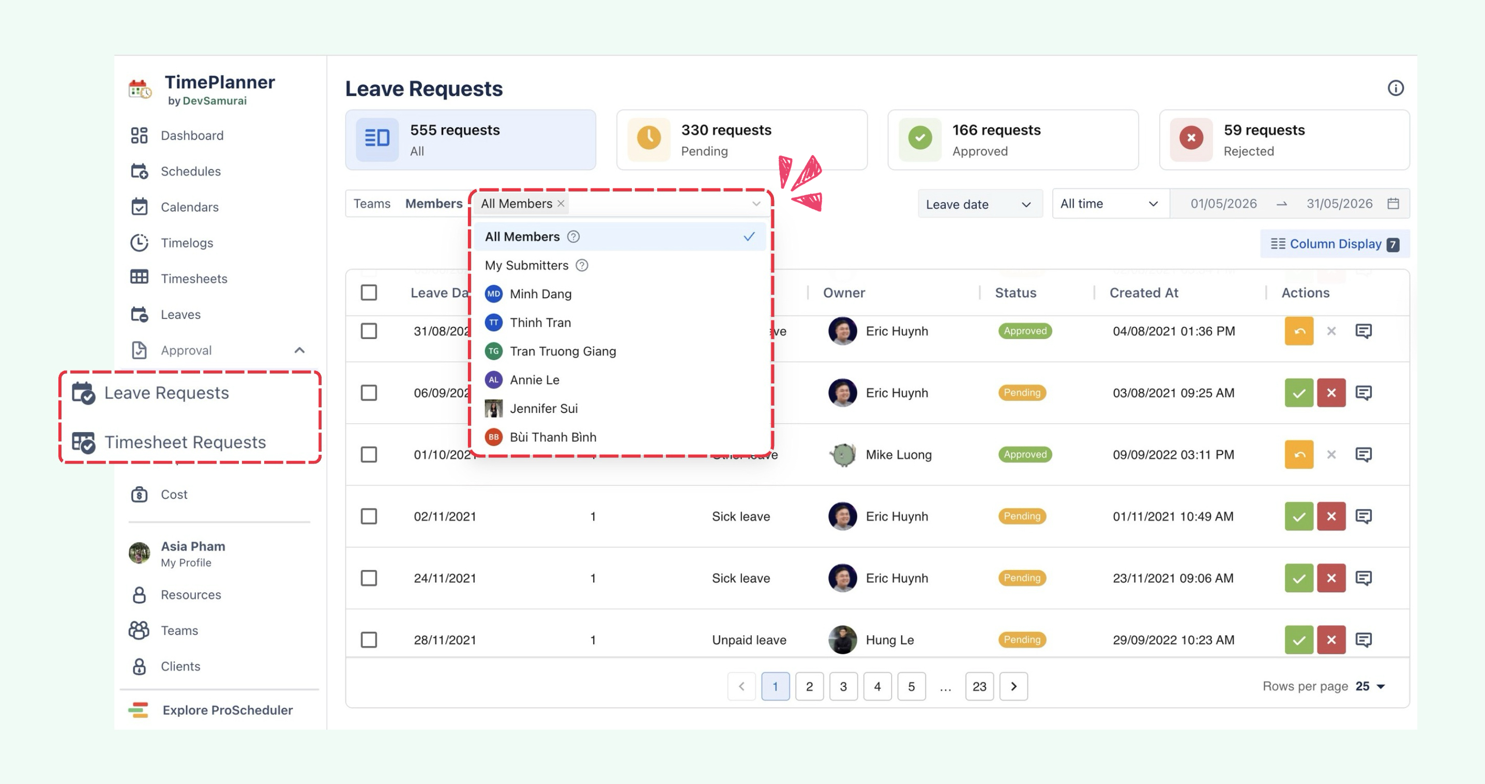Switch to the Teams filter tab
Viewport: 1485px width, 784px height.
click(372, 203)
